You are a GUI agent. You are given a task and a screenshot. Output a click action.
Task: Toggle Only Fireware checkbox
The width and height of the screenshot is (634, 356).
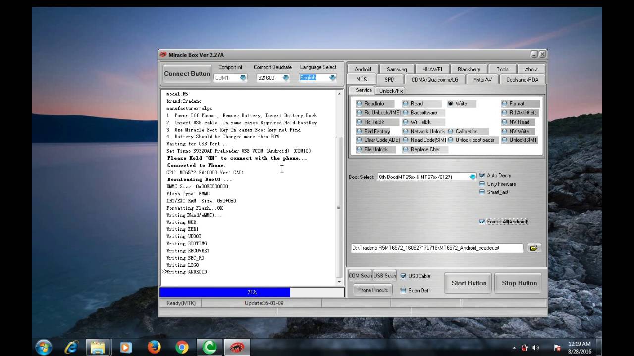tap(482, 184)
